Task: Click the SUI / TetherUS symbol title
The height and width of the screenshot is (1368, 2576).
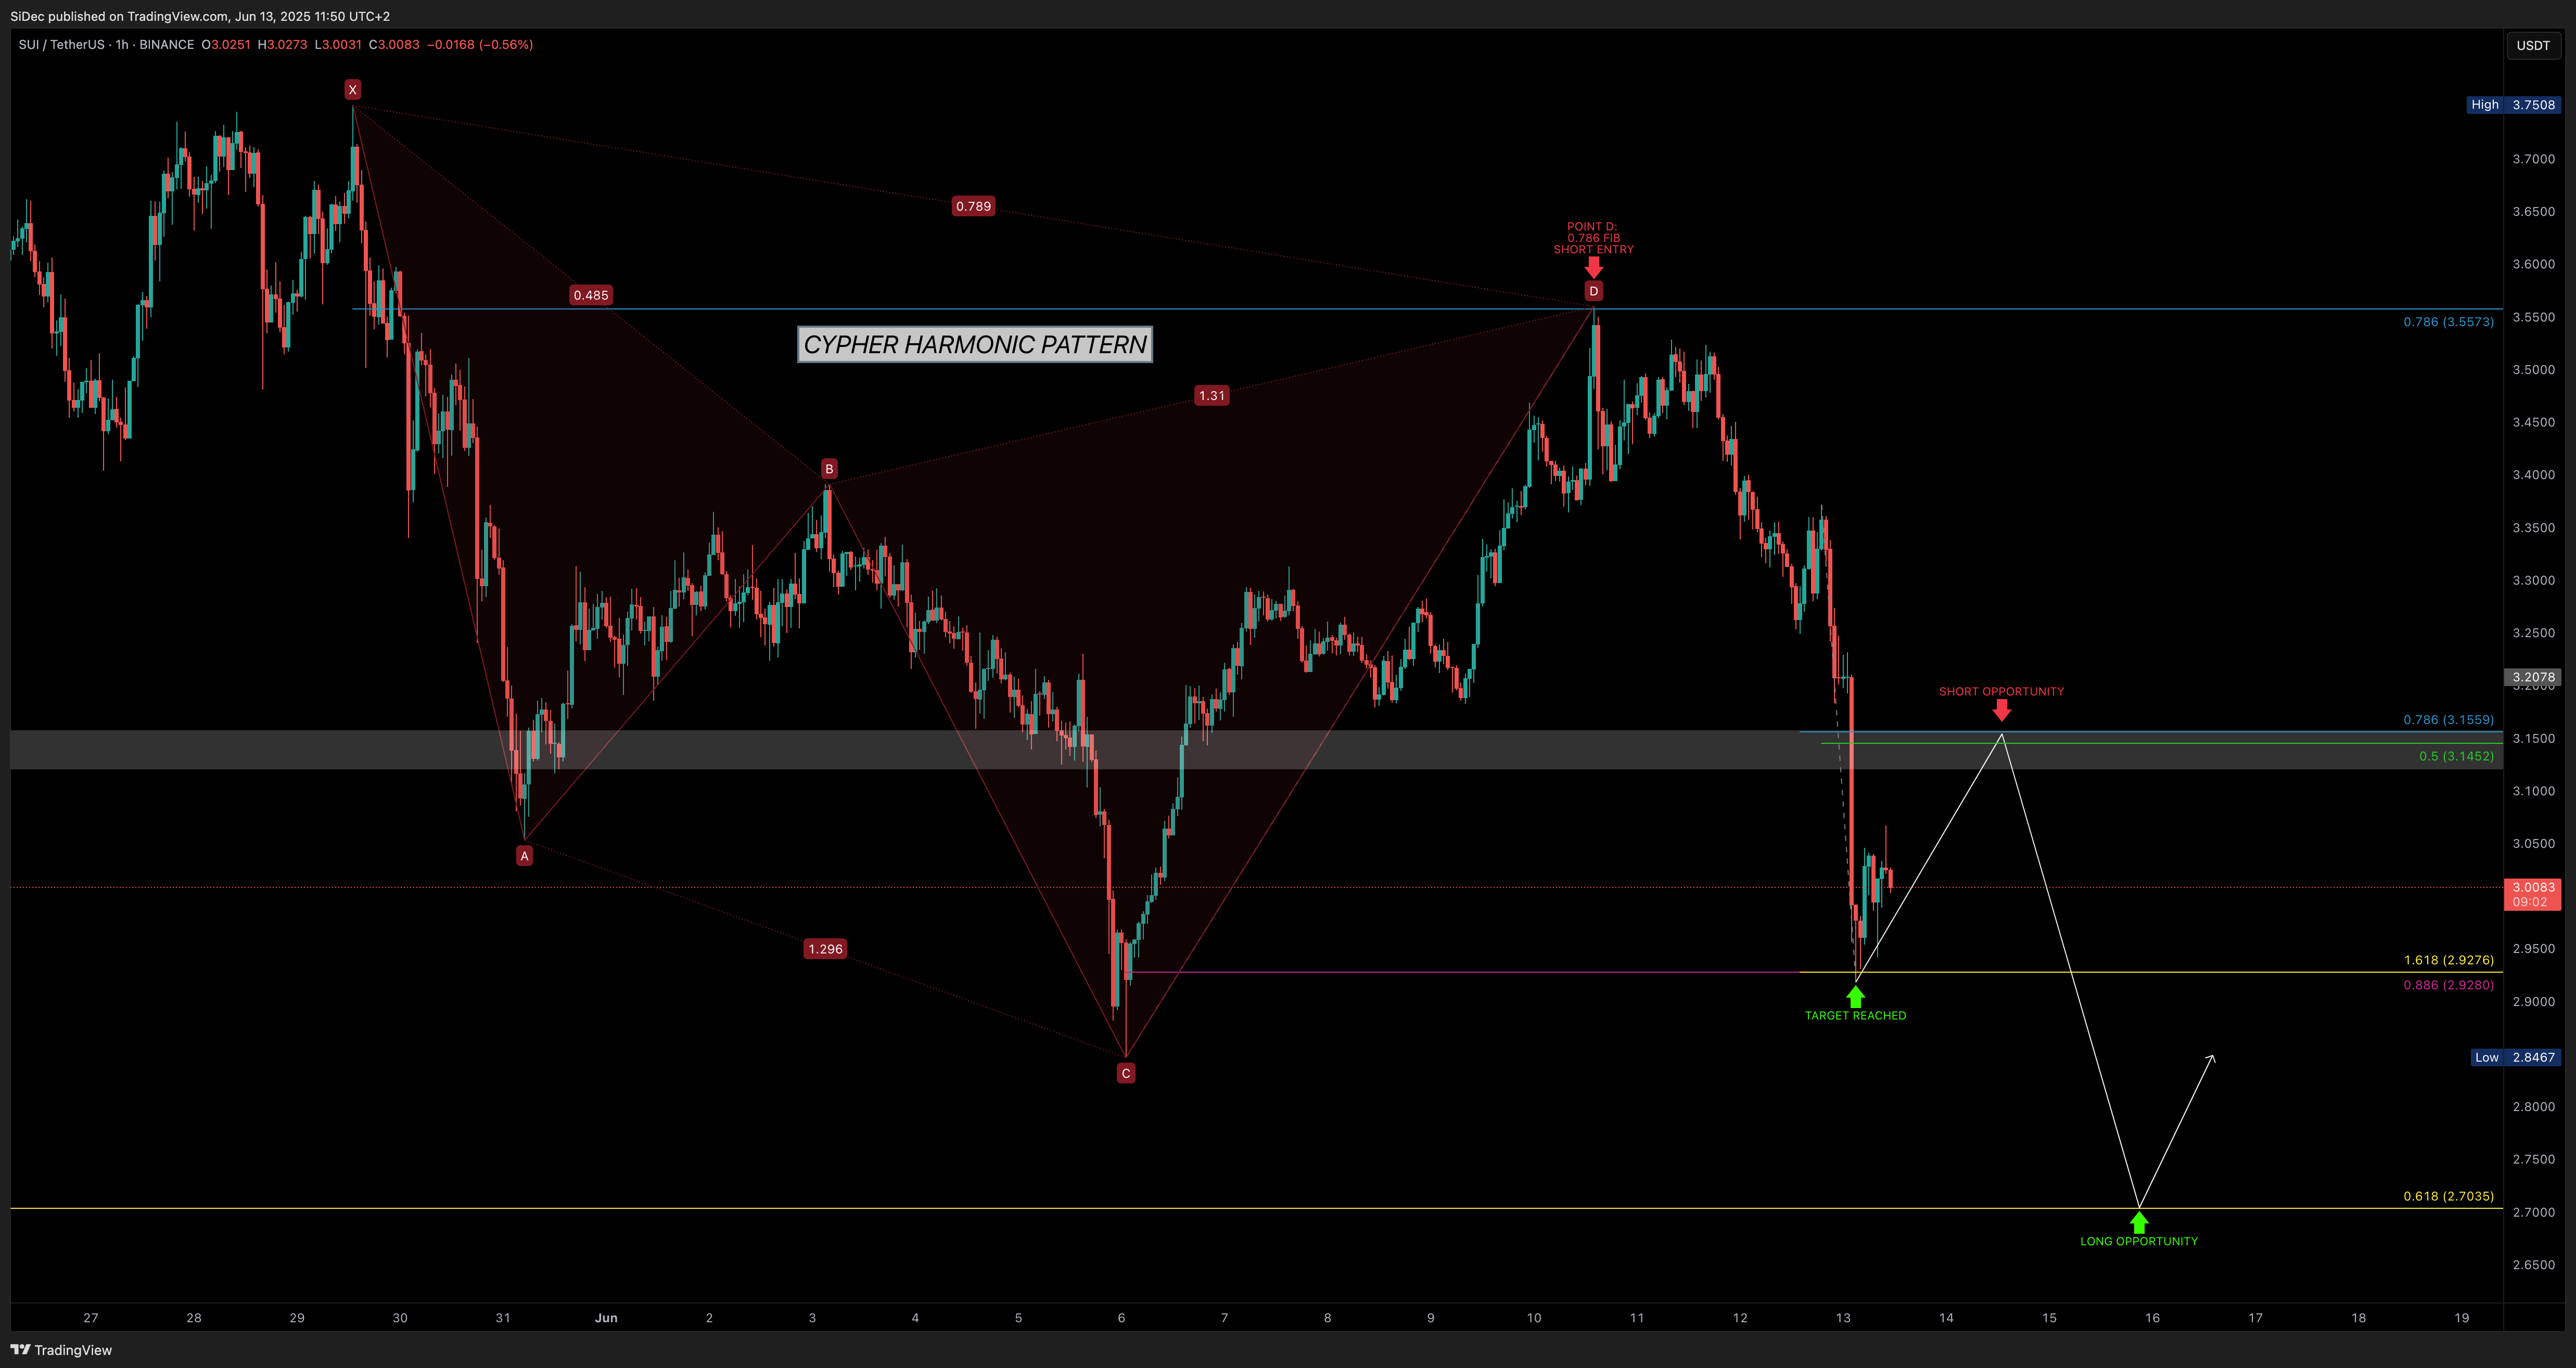Action: tap(61, 45)
